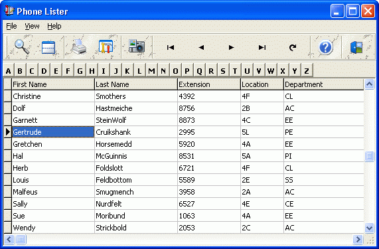The height and width of the screenshot is (249, 379).
Task: Open the window form icon in toolbar
Action: click(x=48, y=47)
